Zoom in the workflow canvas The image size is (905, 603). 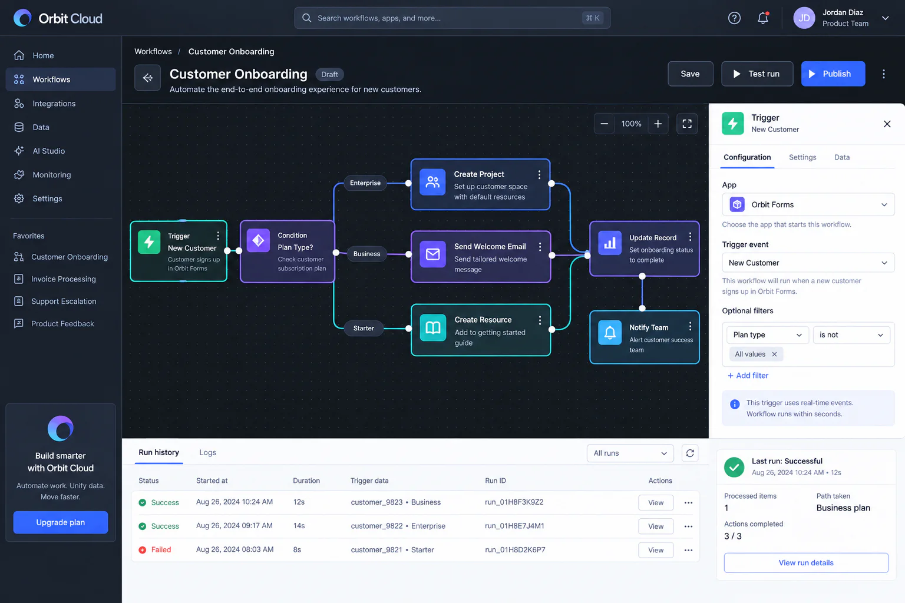click(658, 124)
